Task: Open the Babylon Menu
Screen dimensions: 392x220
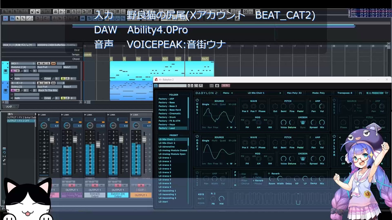Action: 226,93
